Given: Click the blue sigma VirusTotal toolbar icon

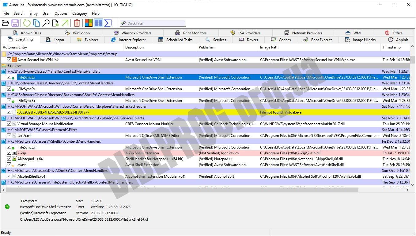Looking at the screenshot, I should point(108,23).
